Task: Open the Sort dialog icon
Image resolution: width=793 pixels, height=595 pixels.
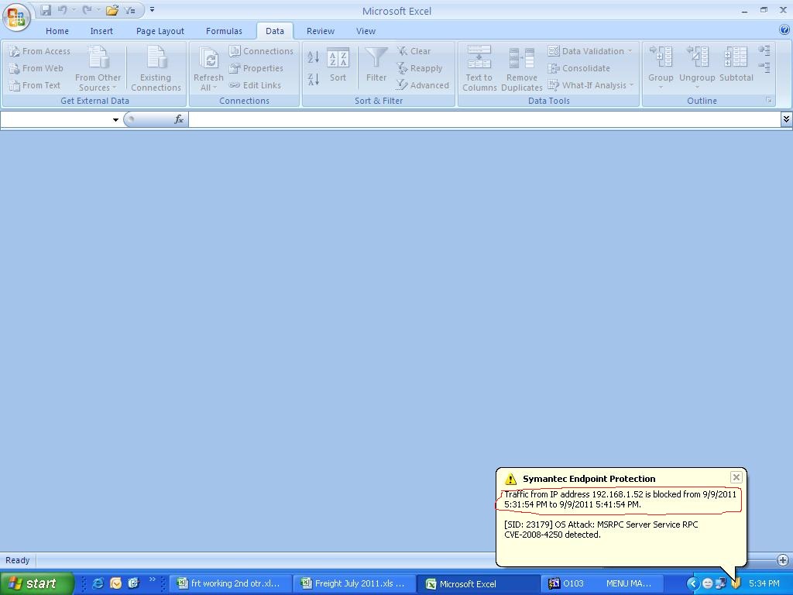Action: pos(338,65)
